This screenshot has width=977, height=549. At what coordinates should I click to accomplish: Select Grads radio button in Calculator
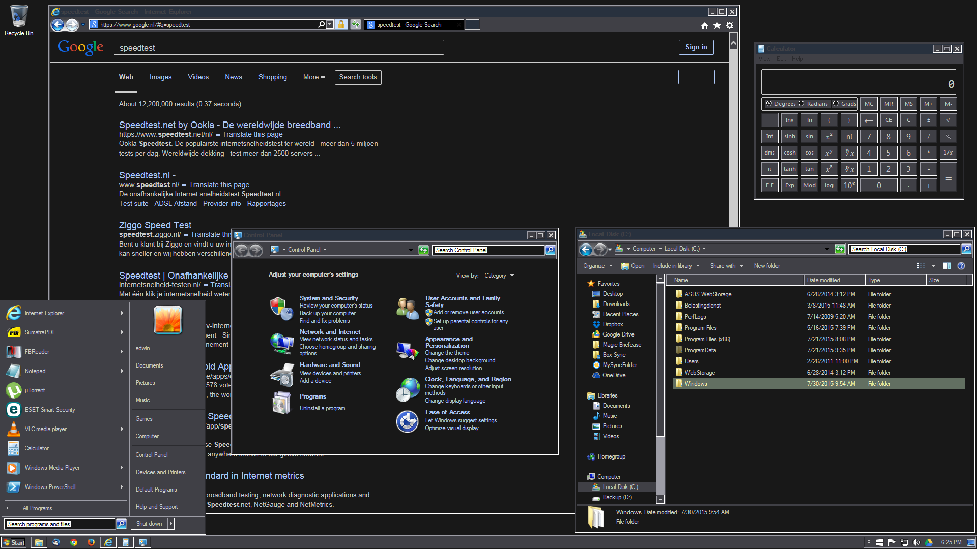point(835,103)
